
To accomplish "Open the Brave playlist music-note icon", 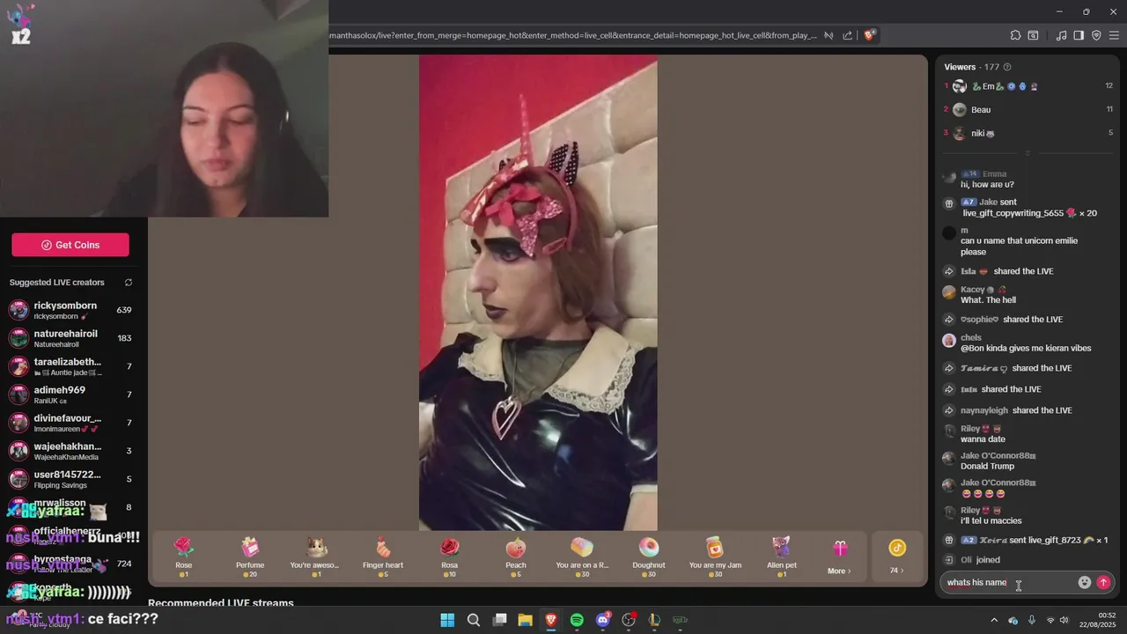I will pos(1061,35).
